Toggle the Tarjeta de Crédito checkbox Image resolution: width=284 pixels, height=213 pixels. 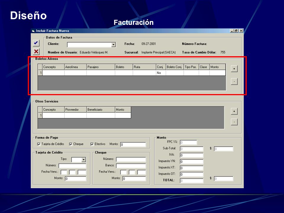(38, 144)
